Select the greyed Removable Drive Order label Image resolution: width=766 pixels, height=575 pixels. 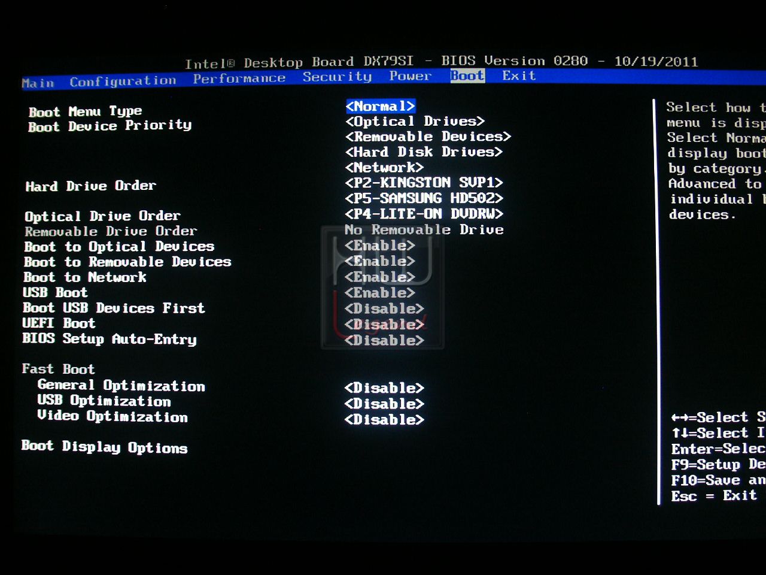coord(111,231)
